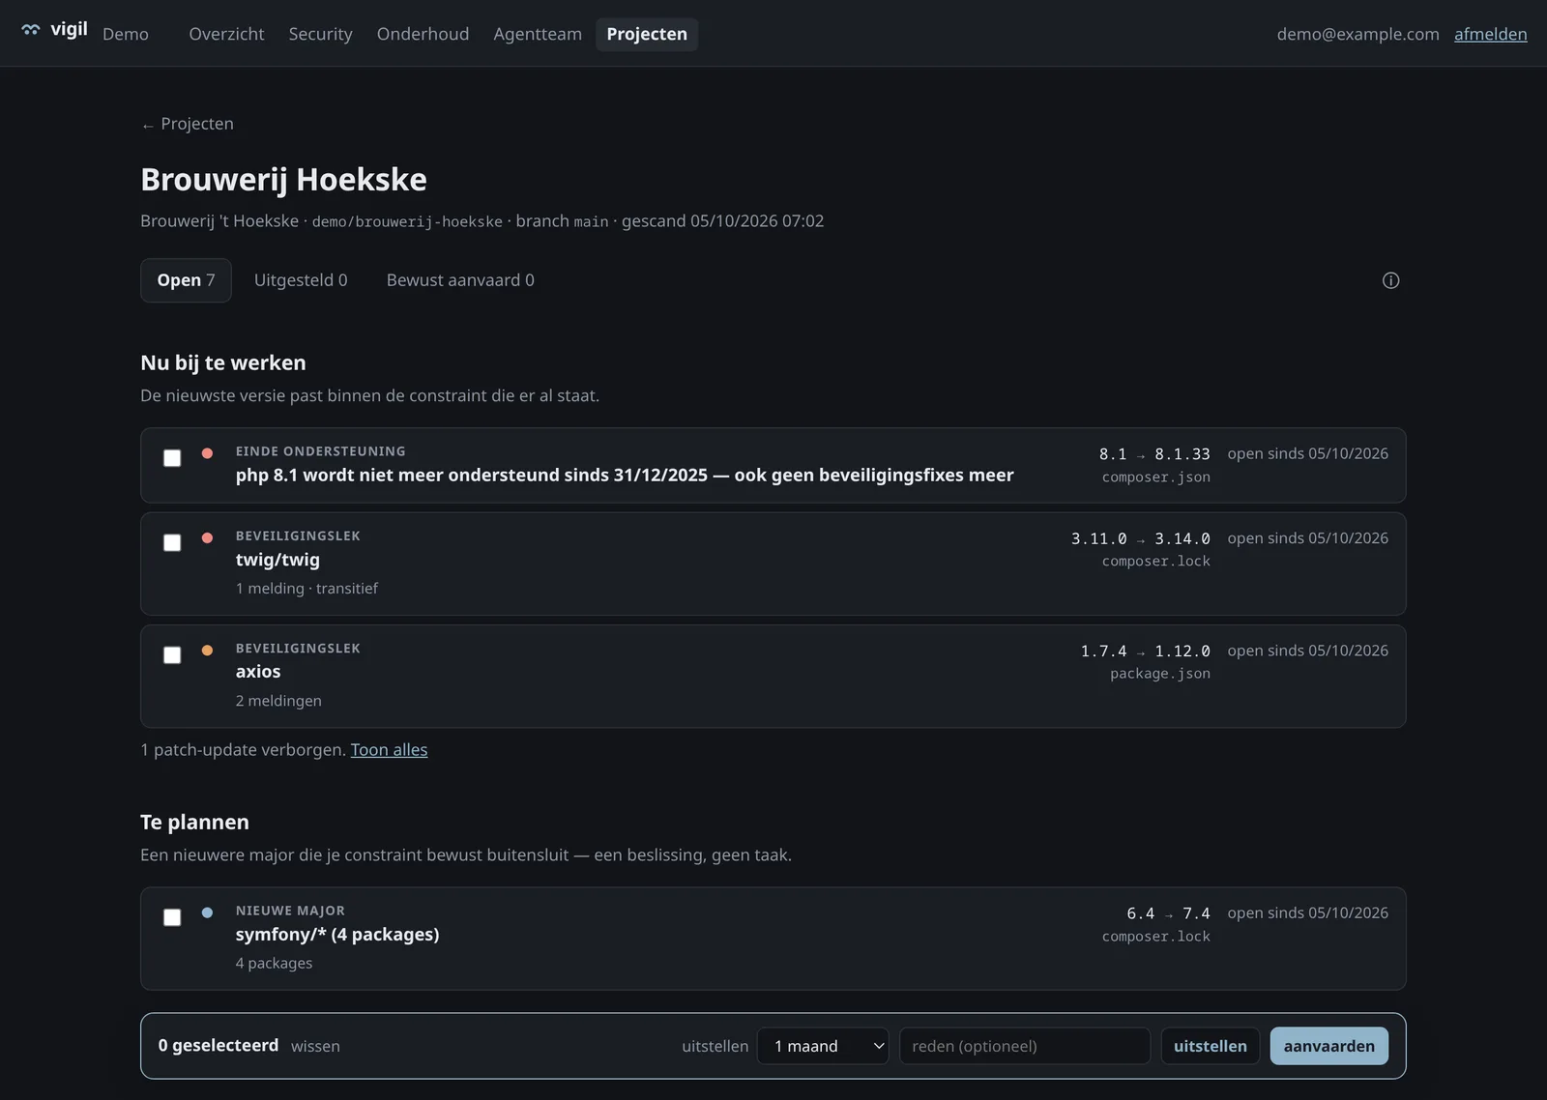Screen dimensions: 1547x1100
Task: Open the info icon beside the tabs
Action: pyautogui.click(x=1390, y=280)
